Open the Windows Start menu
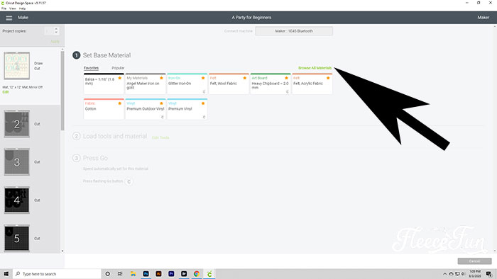Image resolution: width=497 pixels, height=279 pixels. pos(6,274)
